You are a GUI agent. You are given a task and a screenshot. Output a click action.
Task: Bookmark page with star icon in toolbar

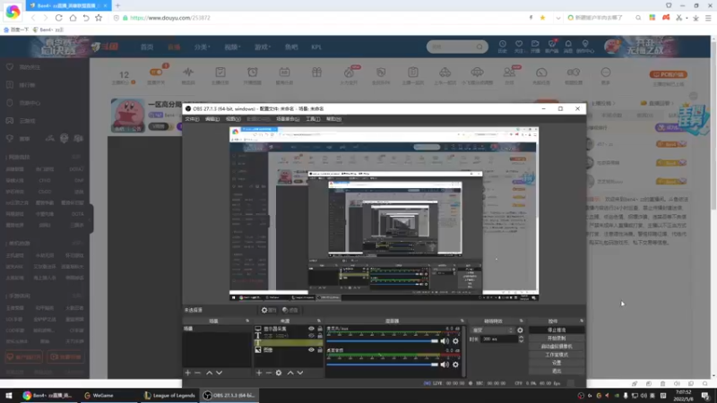coord(99,18)
